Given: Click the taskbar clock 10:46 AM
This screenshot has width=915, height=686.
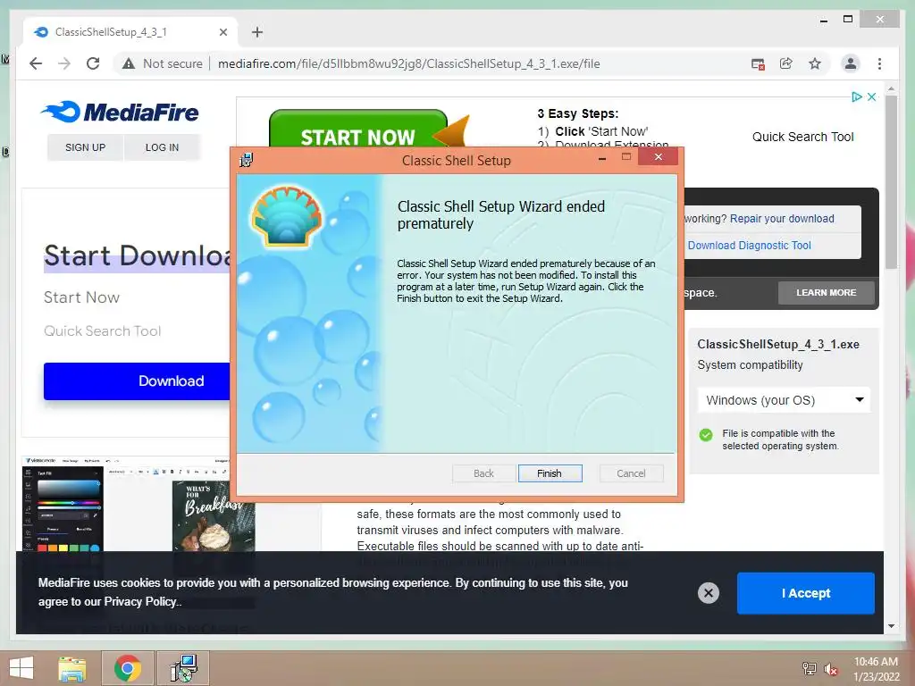Looking at the screenshot, I should pyautogui.click(x=876, y=662).
